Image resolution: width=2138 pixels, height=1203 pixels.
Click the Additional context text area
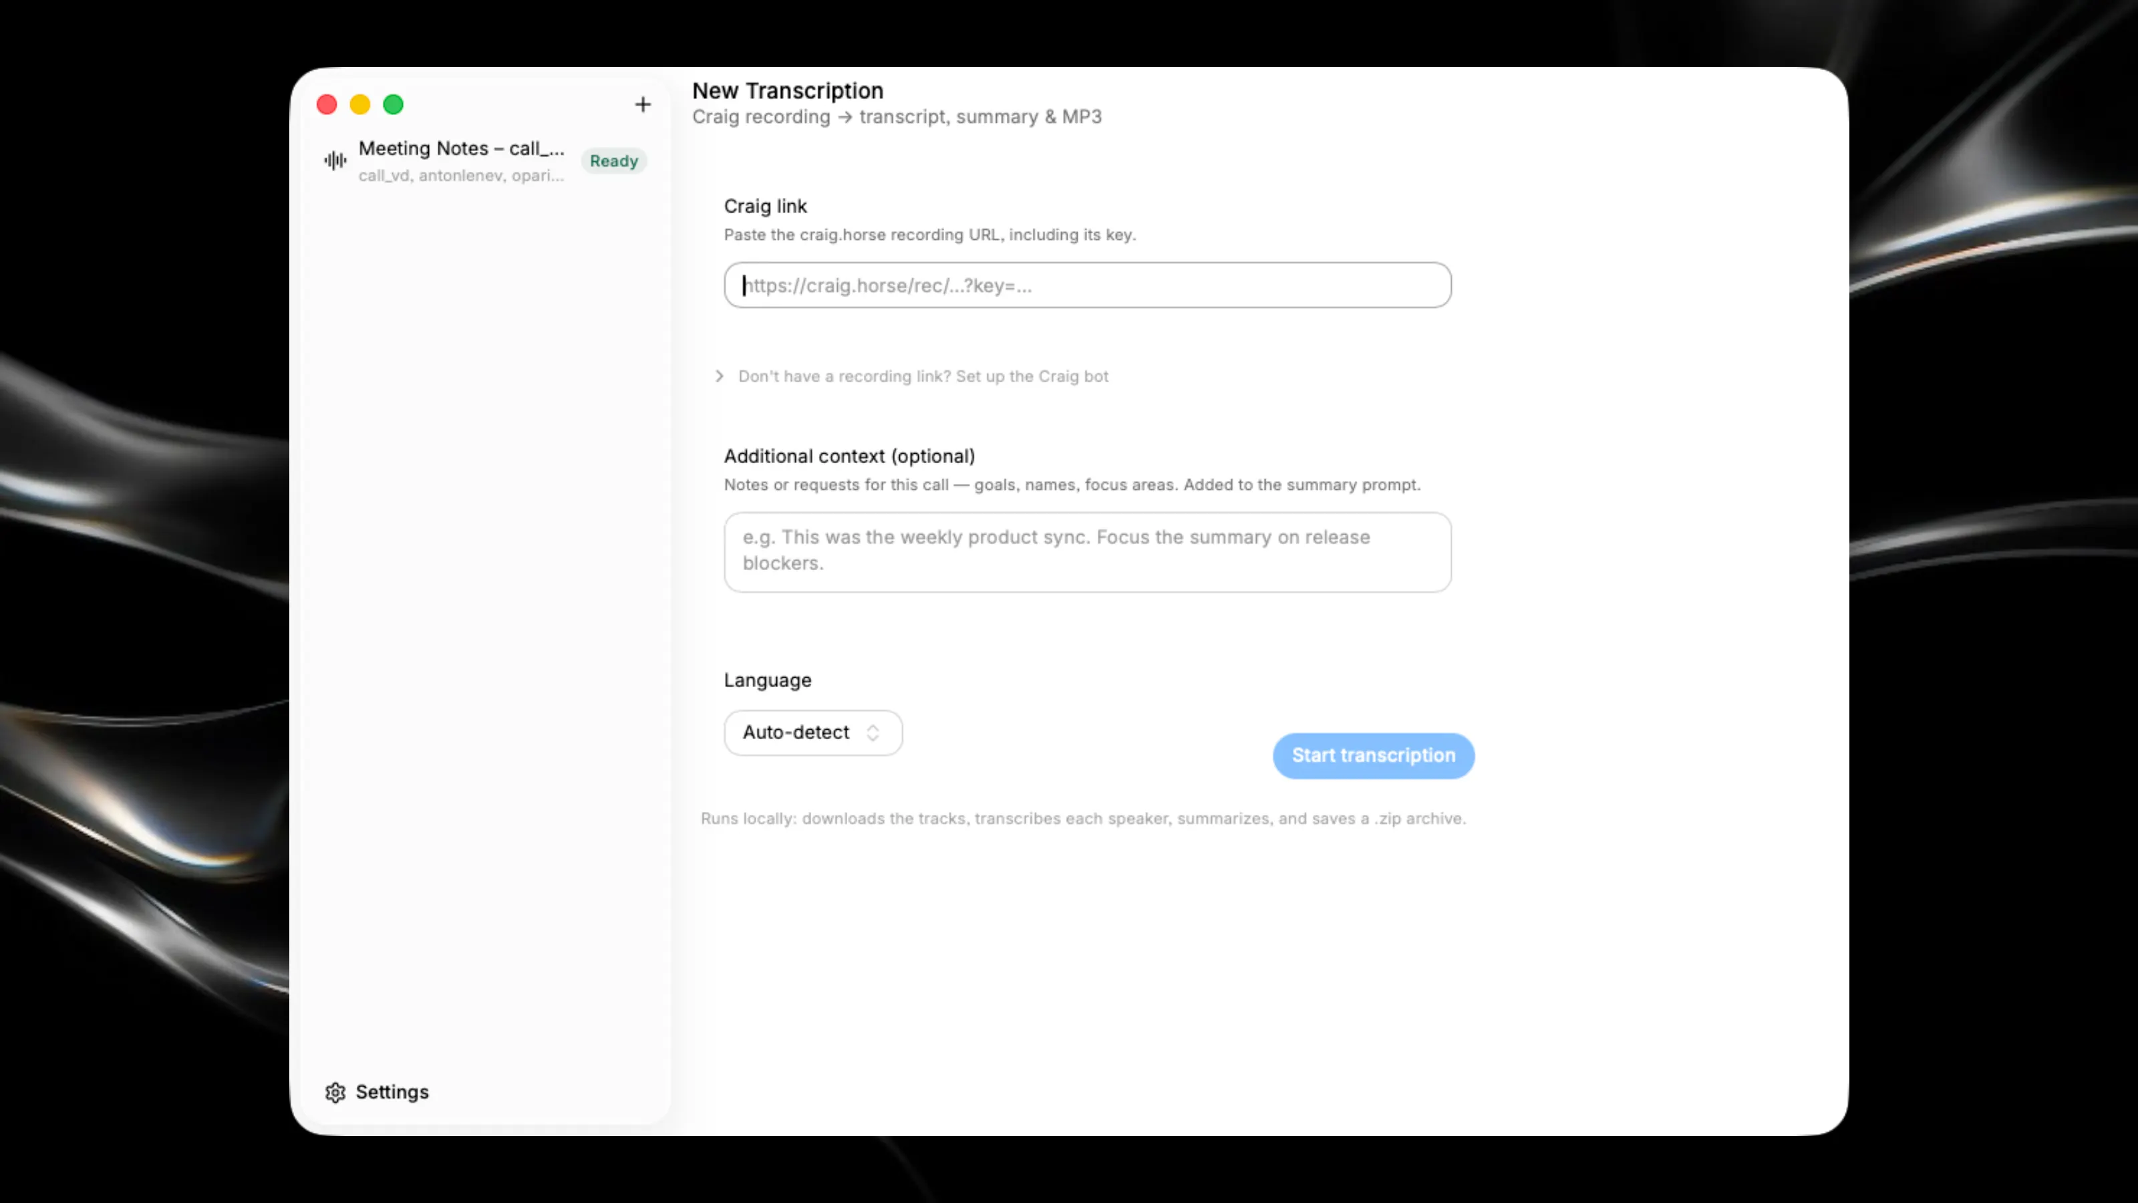[1087, 552]
